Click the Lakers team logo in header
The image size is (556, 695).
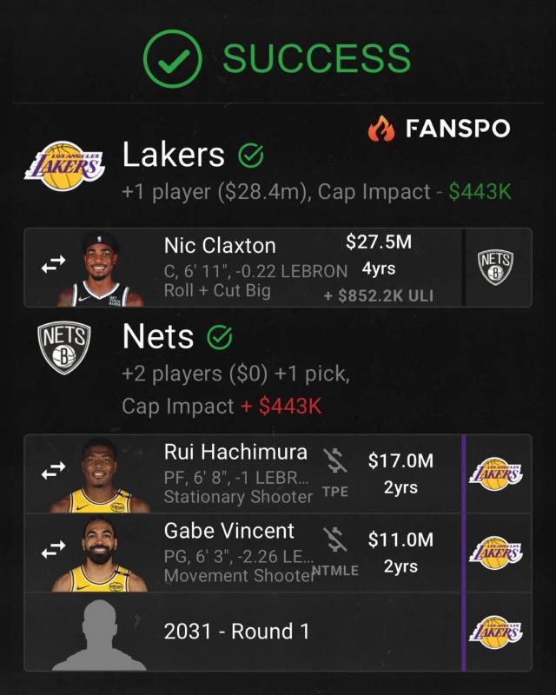(x=63, y=169)
